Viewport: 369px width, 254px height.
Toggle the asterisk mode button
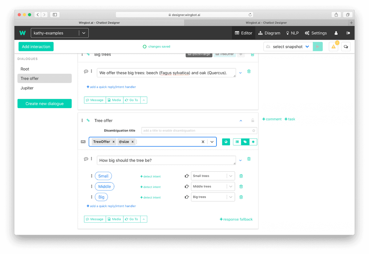click(253, 142)
